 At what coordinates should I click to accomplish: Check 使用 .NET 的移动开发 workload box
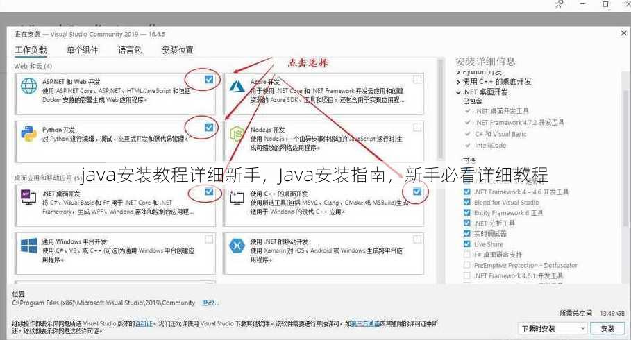417,239
